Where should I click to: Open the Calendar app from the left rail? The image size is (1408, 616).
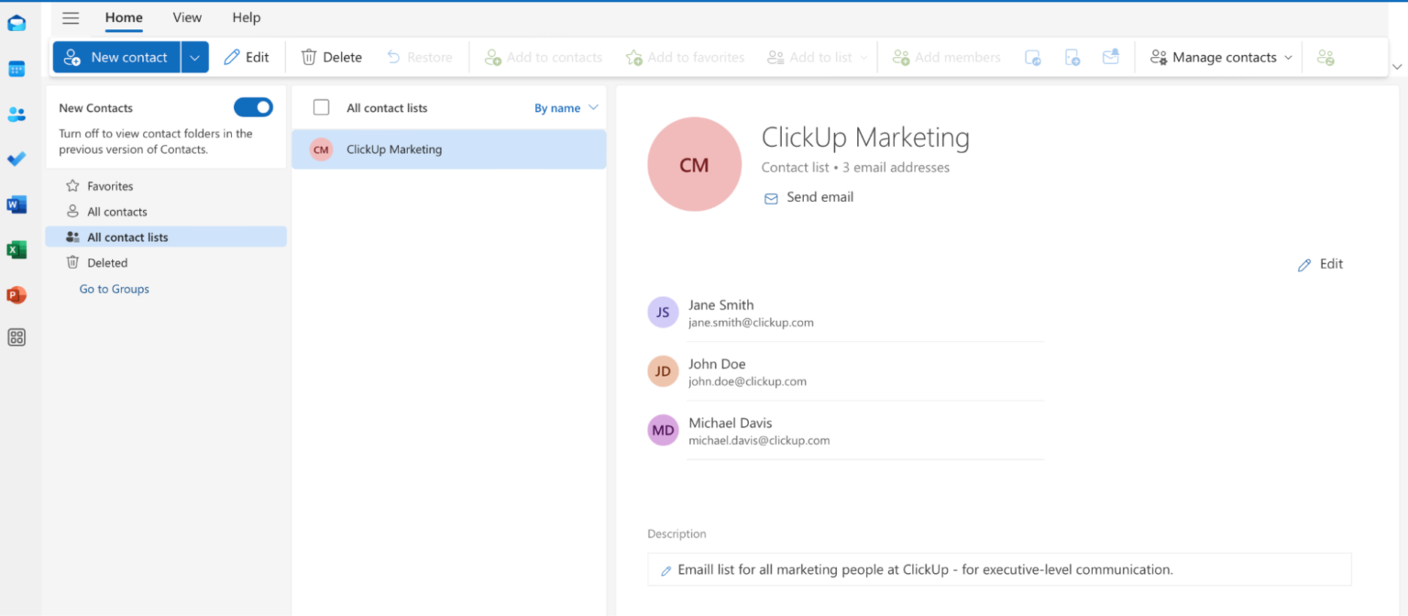[x=16, y=68]
